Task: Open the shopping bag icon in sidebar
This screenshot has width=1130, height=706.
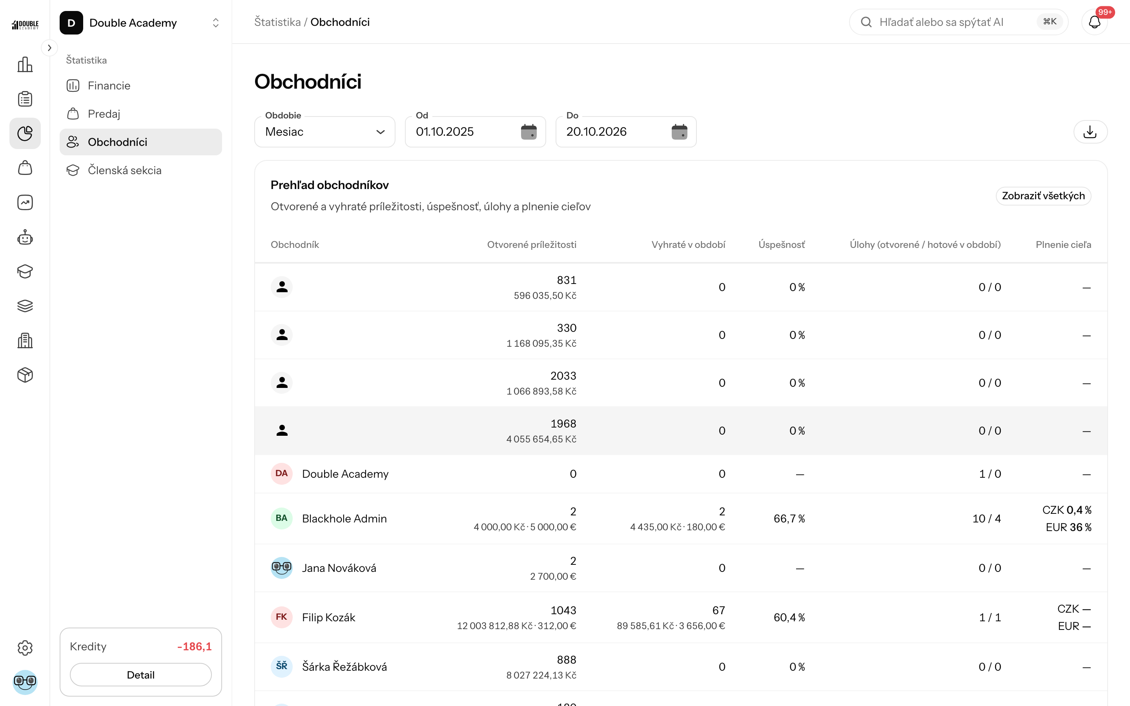Action: click(x=25, y=168)
